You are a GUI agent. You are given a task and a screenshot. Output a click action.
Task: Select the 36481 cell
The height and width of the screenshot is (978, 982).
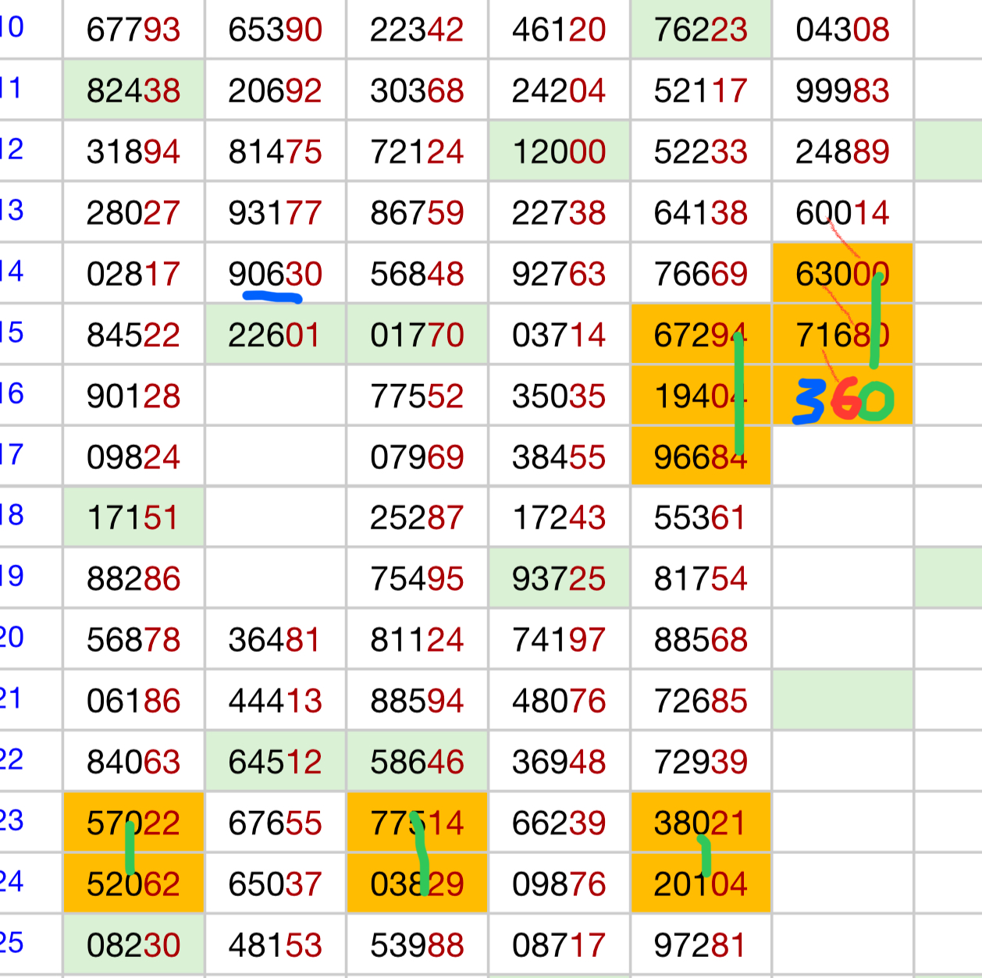[276, 640]
